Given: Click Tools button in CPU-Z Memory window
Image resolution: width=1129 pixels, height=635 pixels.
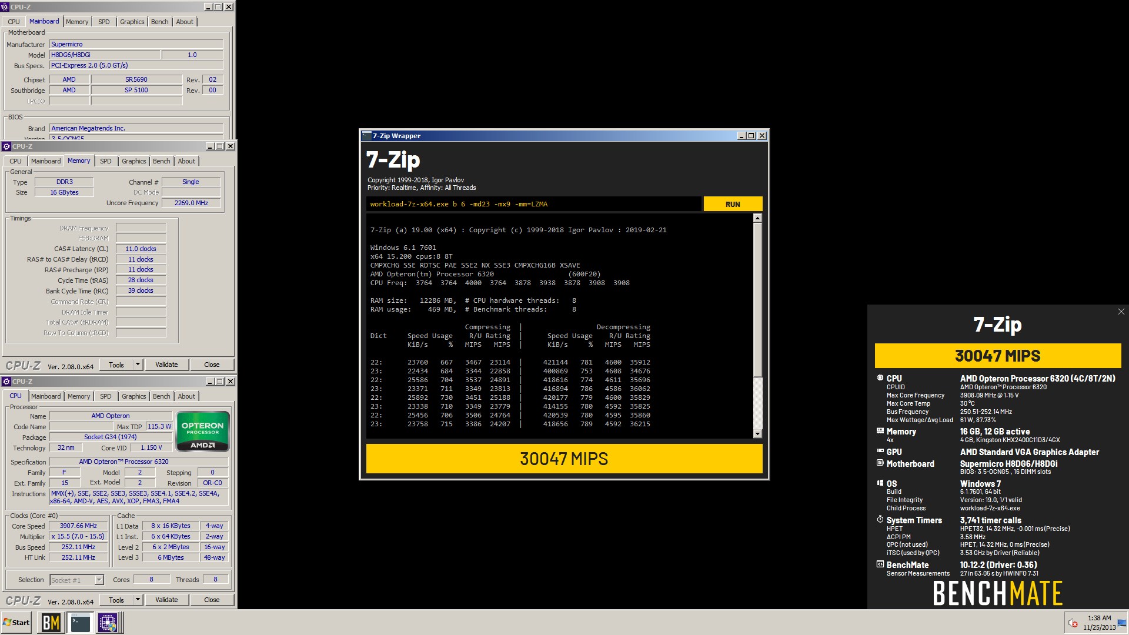Looking at the screenshot, I should [116, 365].
